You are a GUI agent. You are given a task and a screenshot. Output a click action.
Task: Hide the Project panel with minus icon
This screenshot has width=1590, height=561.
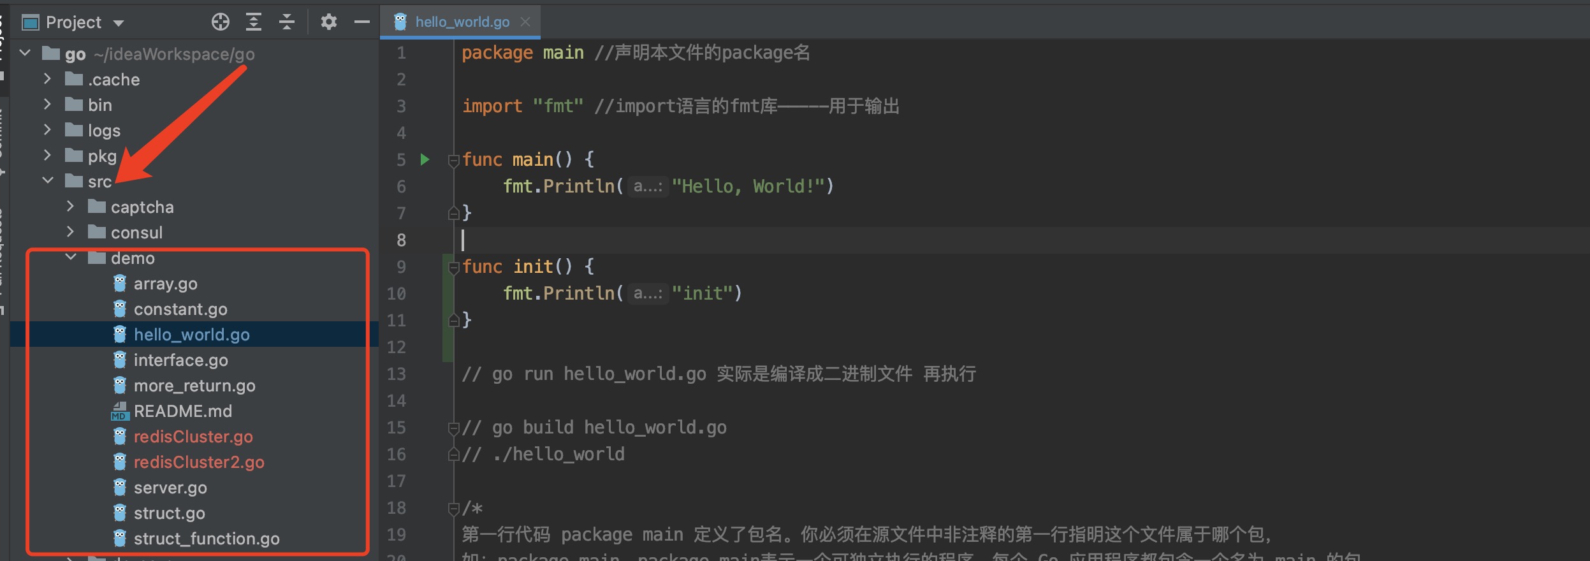coord(362,22)
